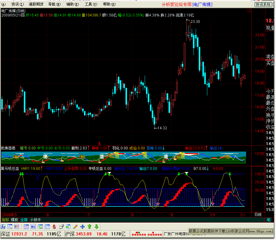Click the green down arrow toolbar icon
Screen dimensions: 276x240
click(96, 227)
